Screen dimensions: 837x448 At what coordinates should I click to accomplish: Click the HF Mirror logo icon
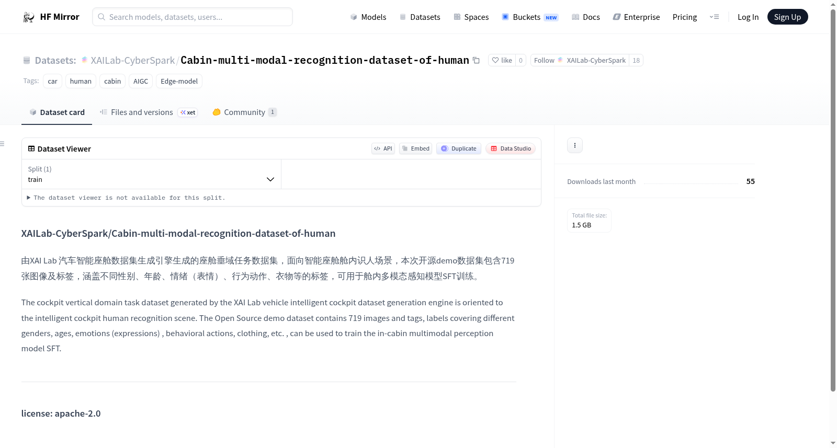coord(29,17)
